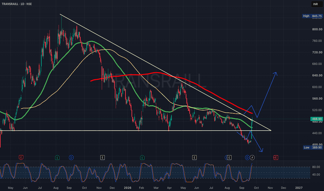
Task: Click the blue dividend marker near September
Action: pos(71,158)
